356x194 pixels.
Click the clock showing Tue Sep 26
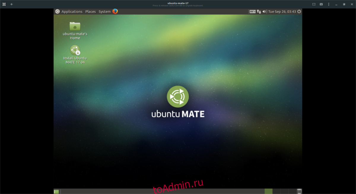click(282, 12)
